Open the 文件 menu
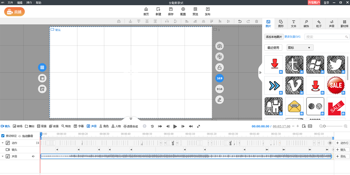350x175 pixels. coord(10,3)
